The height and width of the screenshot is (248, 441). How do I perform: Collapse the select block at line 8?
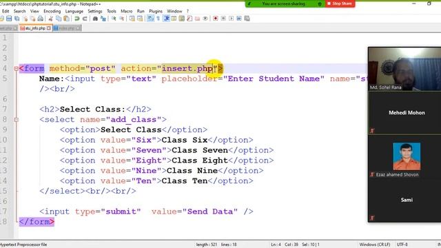click(x=17, y=120)
